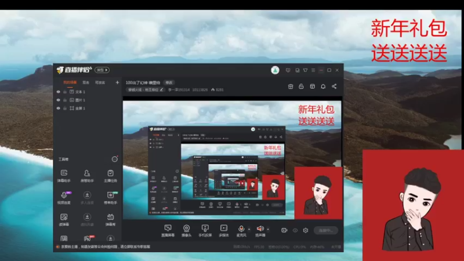The height and width of the screenshot is (261, 464).
Task: Click the 连接中 start-stream button
Action: coord(326,230)
